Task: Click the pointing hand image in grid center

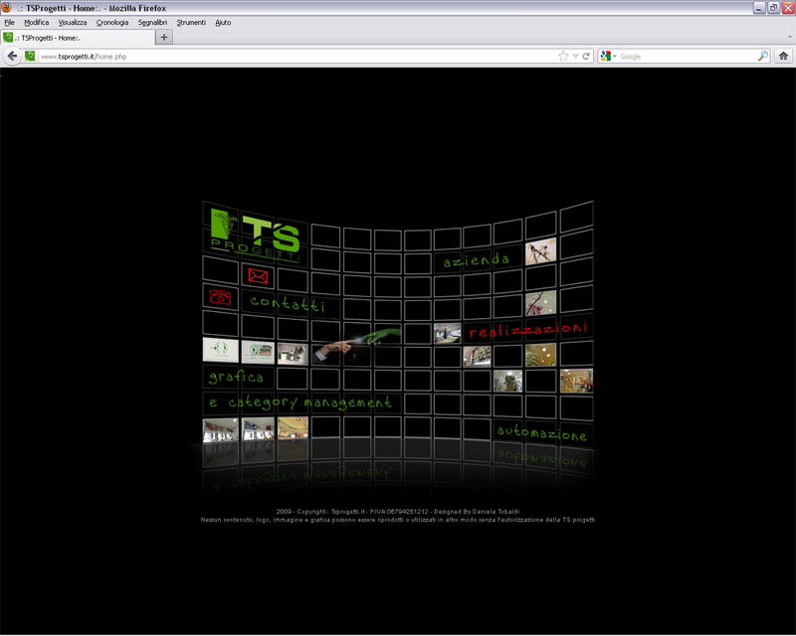Action: [x=356, y=345]
